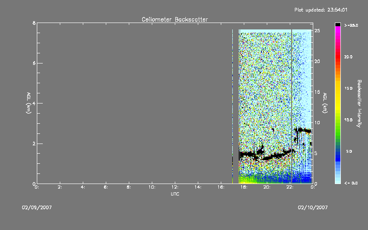Click the "20" kft tick label
Viewport: 368px width, 230px height.
tap(317, 61)
